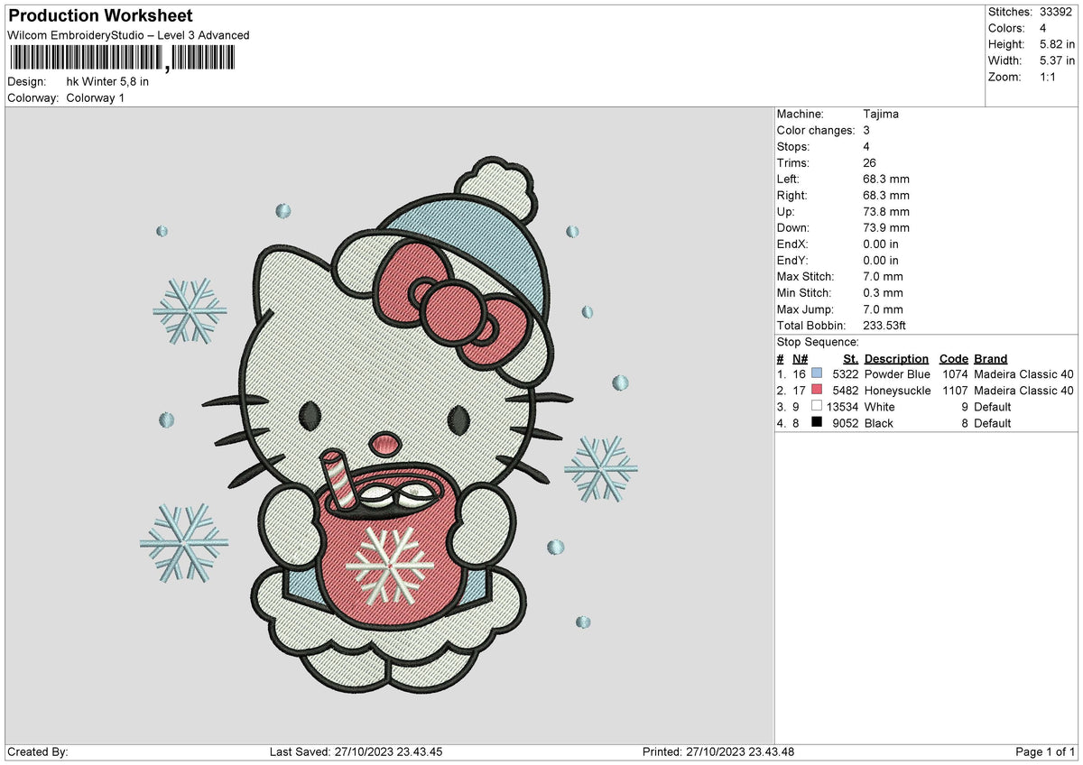
Task: Click the White thread color swatch
Action: click(817, 406)
